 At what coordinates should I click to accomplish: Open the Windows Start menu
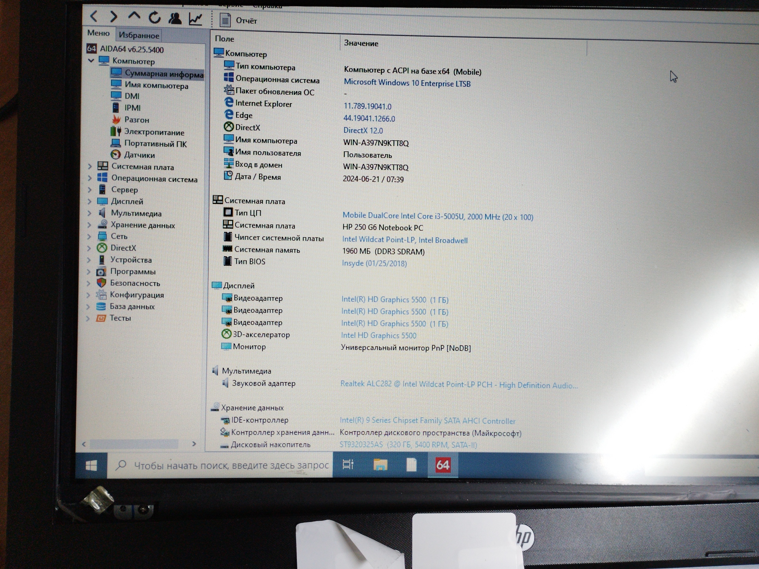(x=91, y=466)
